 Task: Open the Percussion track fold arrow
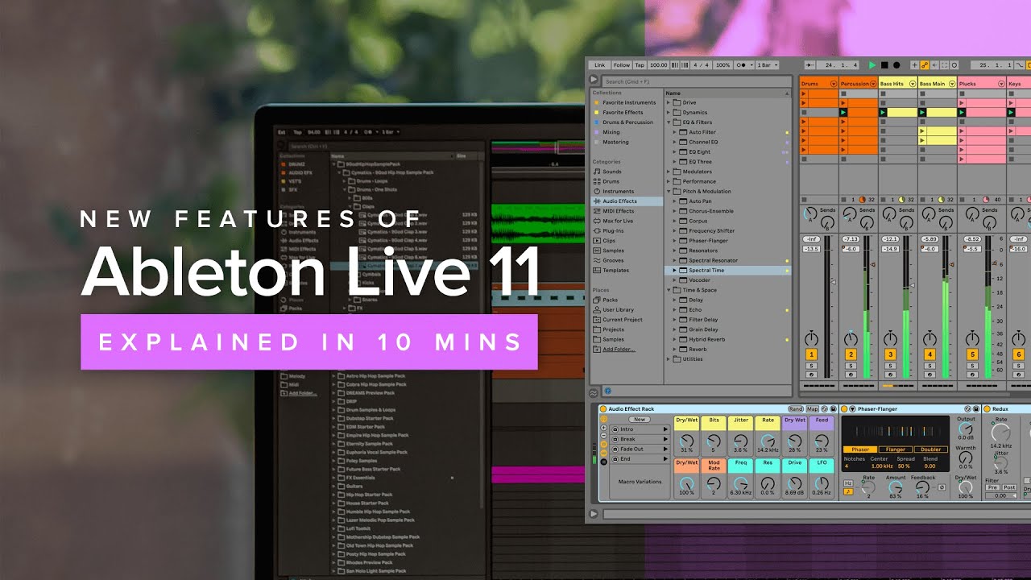(873, 84)
